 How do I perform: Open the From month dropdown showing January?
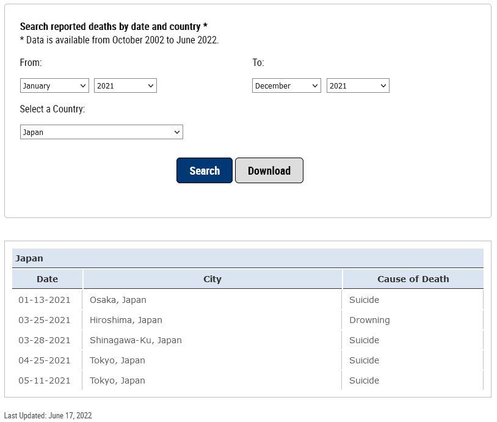[54, 85]
